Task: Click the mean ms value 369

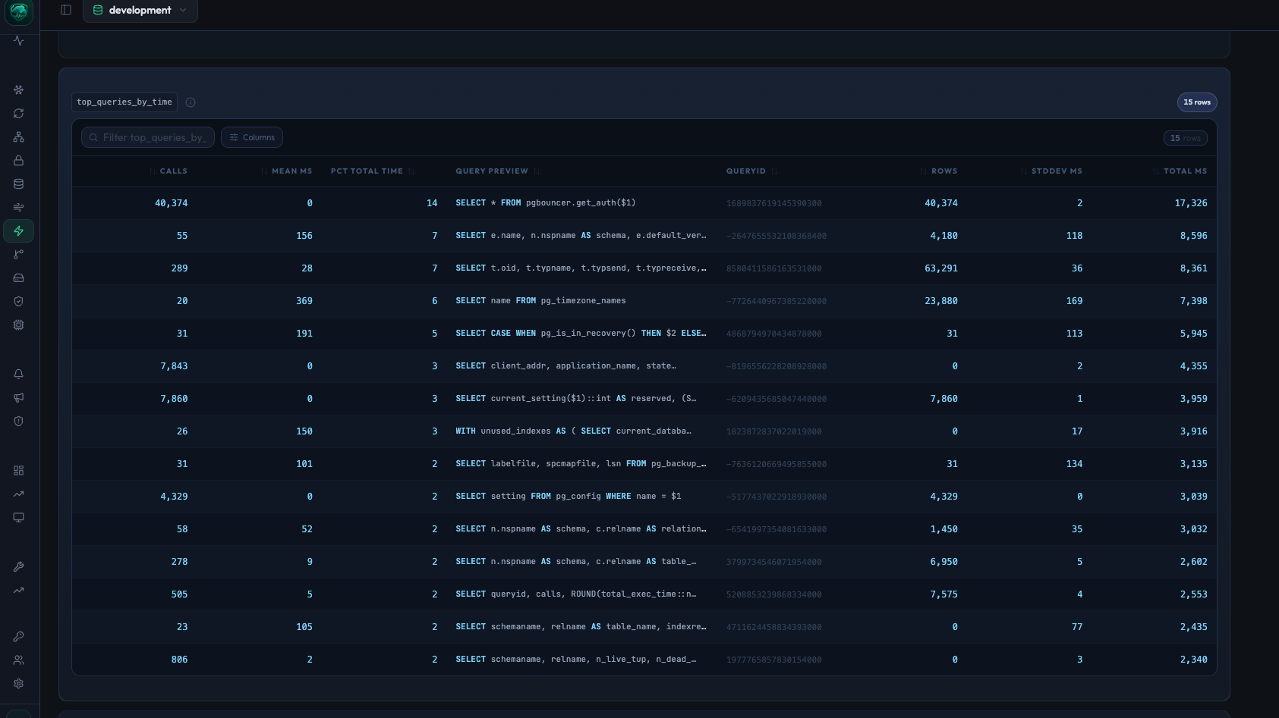Action: [304, 301]
